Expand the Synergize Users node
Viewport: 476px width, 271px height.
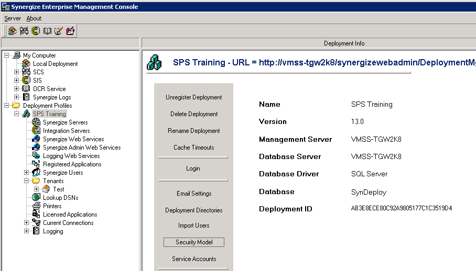[x=26, y=172]
